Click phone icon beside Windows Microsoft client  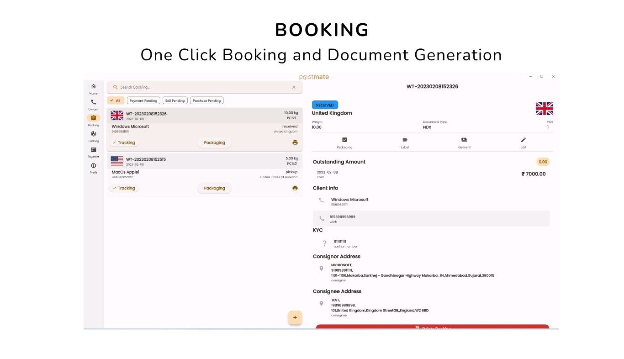pyautogui.click(x=321, y=201)
